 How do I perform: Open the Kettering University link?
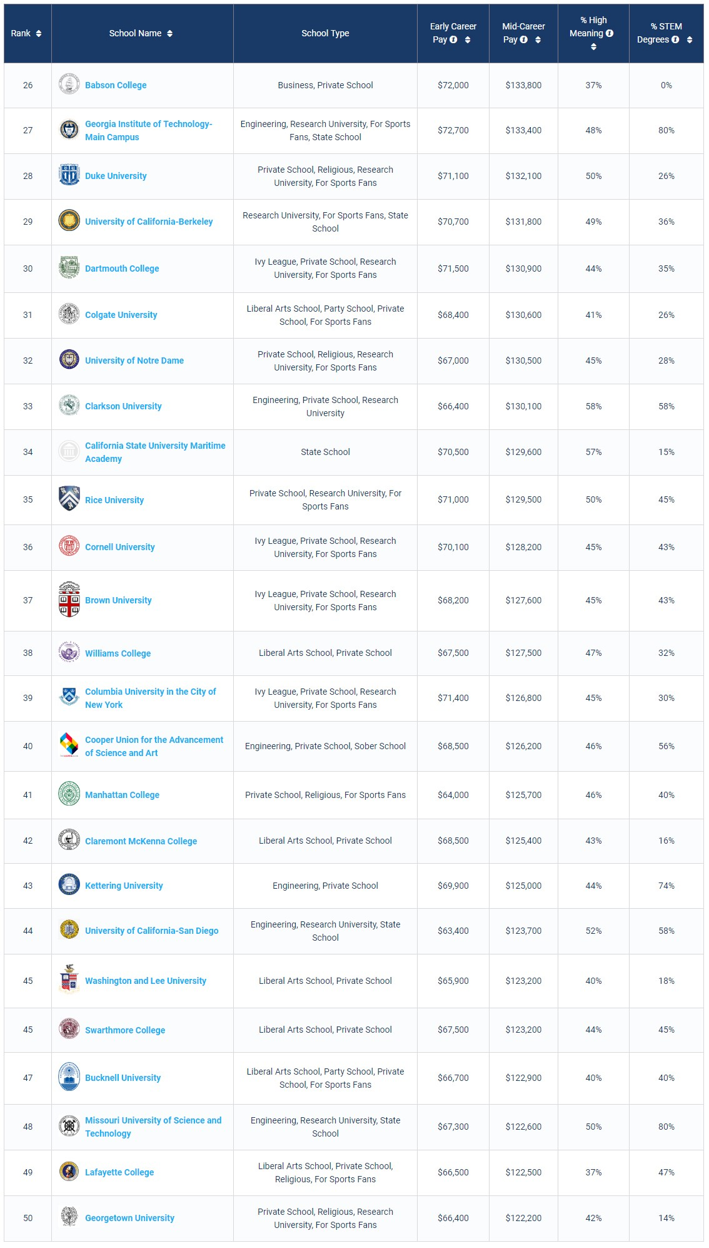point(124,886)
